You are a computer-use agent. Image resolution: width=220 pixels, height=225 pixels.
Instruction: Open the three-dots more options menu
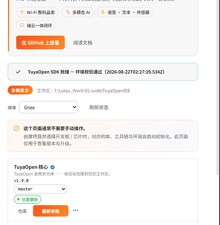pyautogui.click(x=76, y=210)
